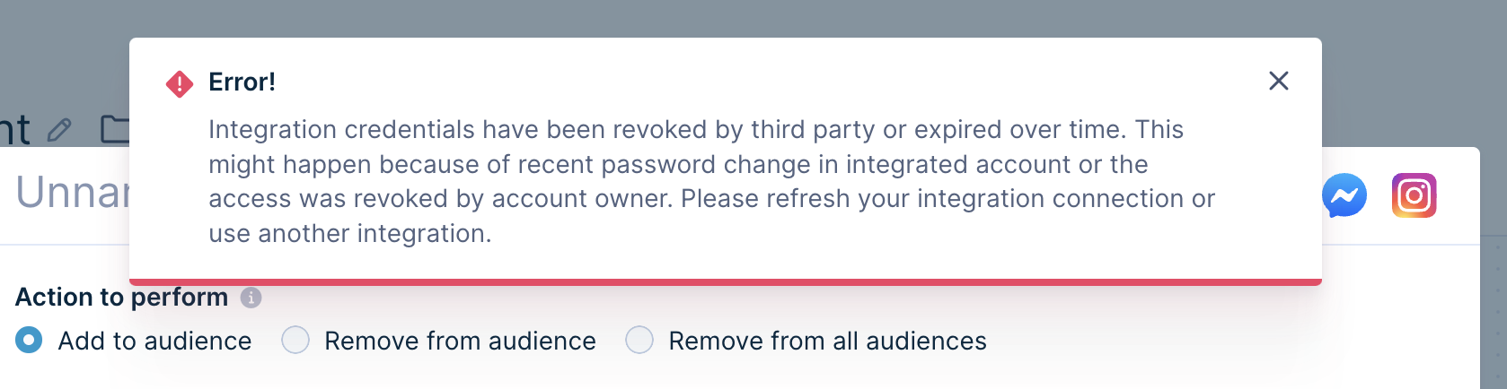
Task: Click the red timer bar under the notification
Action: [x=726, y=282]
